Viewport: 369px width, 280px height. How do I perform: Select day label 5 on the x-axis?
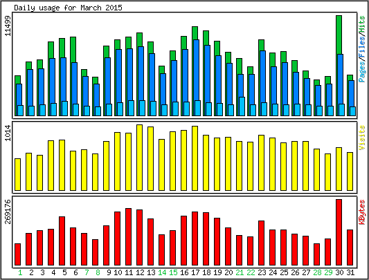[64, 272]
